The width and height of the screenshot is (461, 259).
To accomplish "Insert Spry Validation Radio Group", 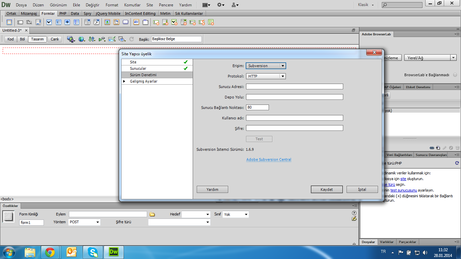I will point(211,22).
